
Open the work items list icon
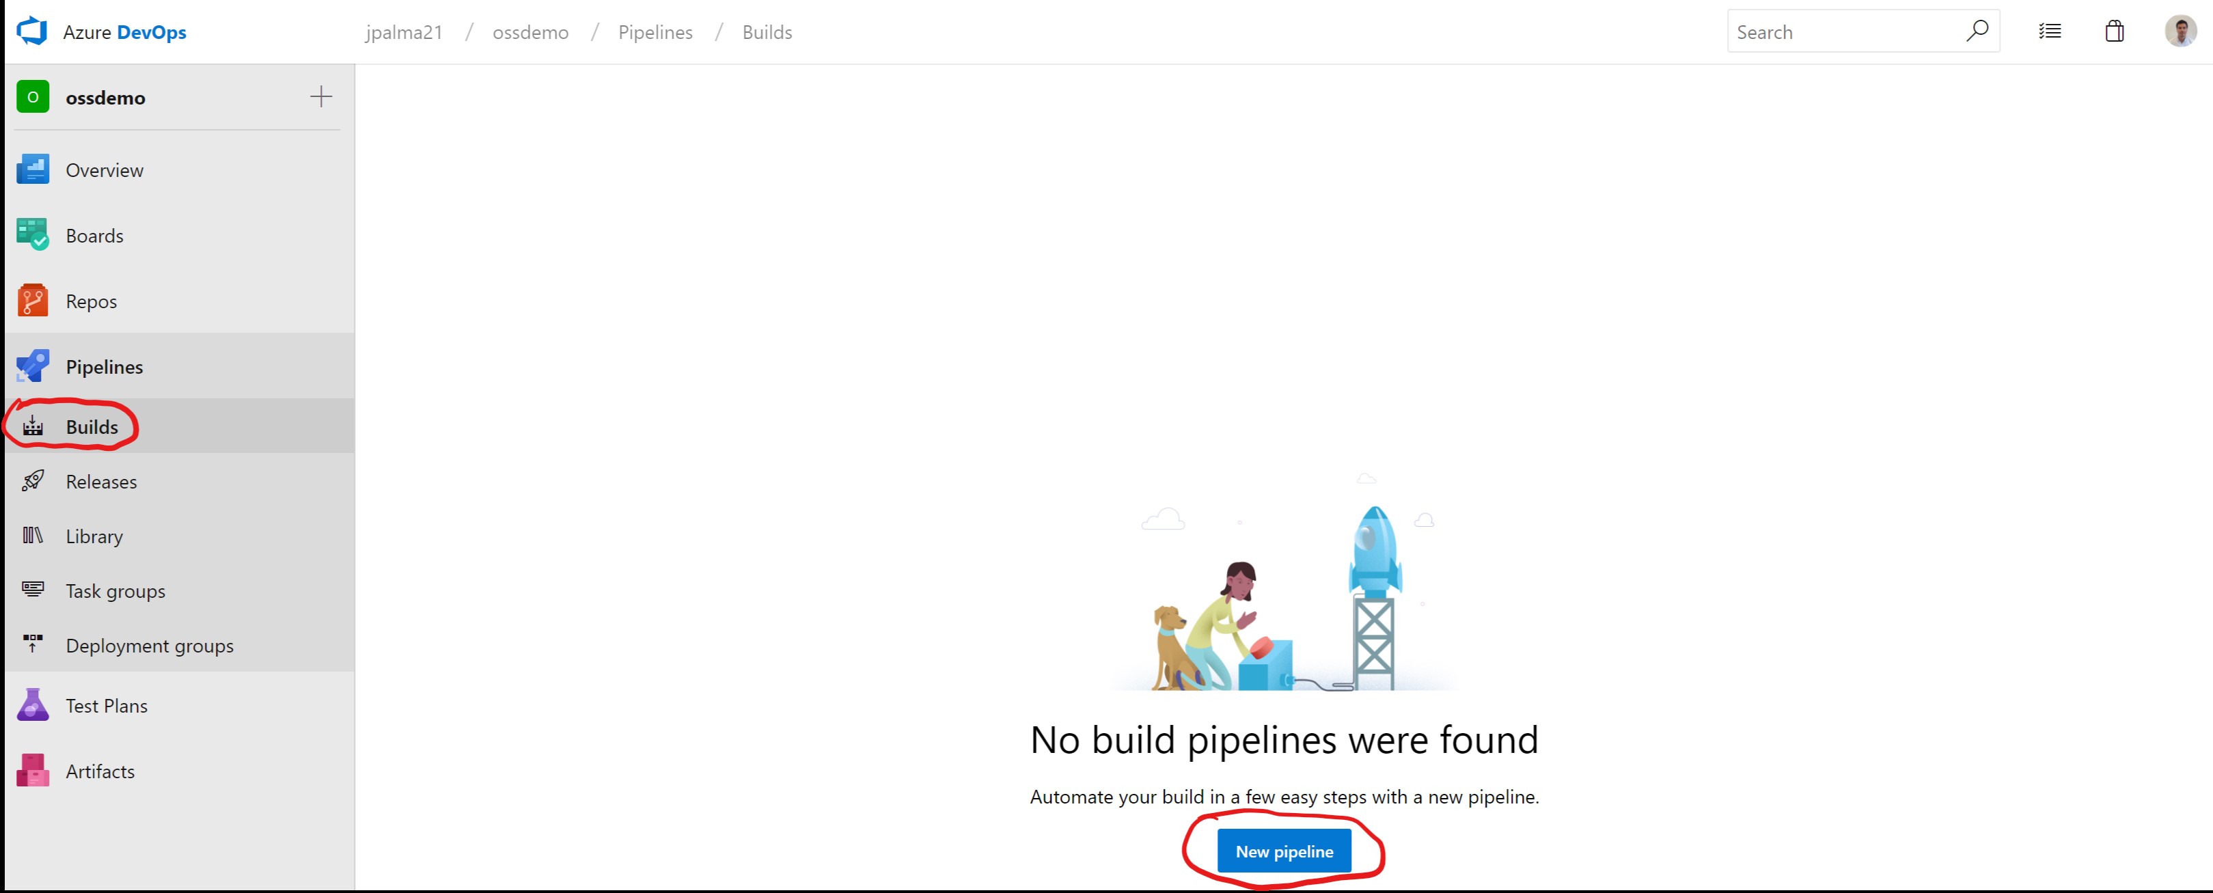2050,32
